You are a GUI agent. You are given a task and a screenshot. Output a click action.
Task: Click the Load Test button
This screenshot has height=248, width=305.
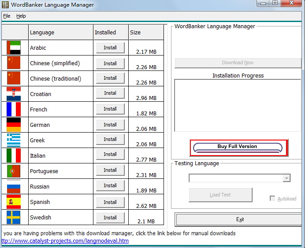point(220,195)
